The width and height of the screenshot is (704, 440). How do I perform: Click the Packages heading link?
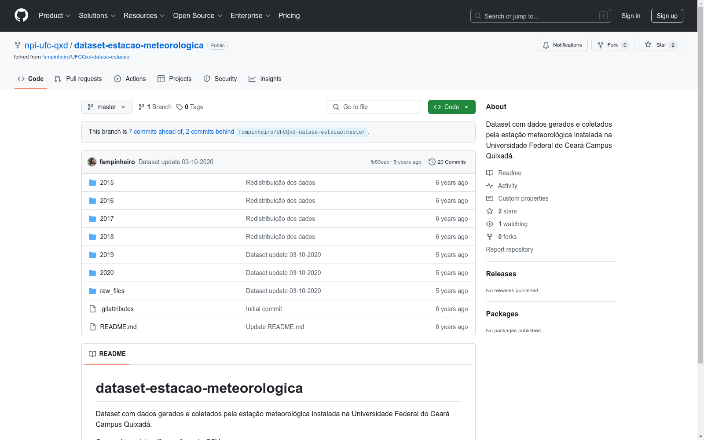(502, 314)
